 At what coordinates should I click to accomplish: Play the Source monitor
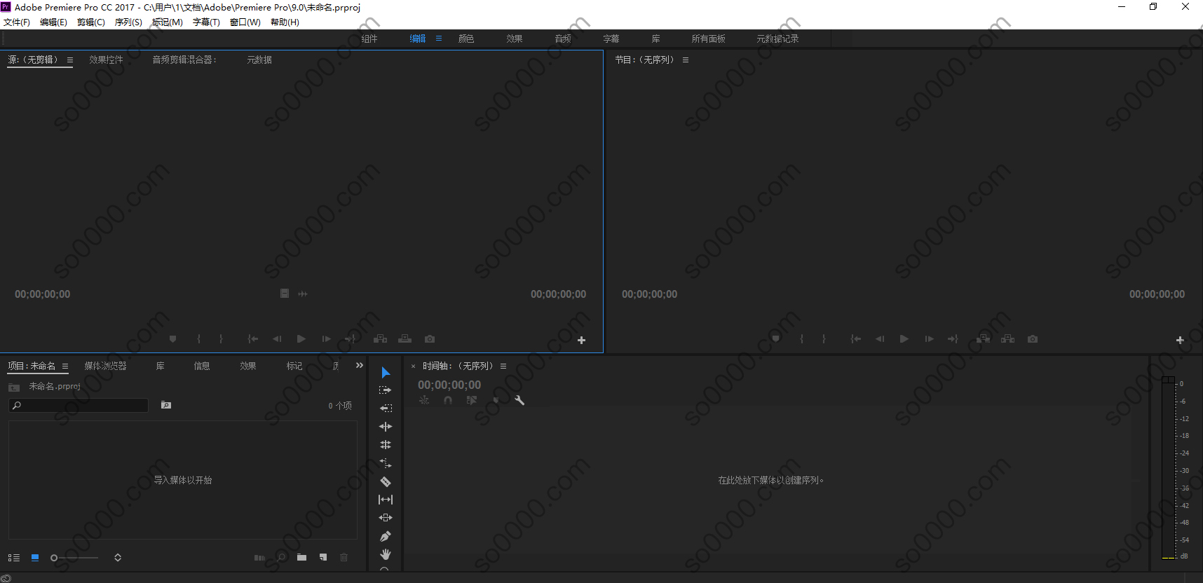[301, 339]
